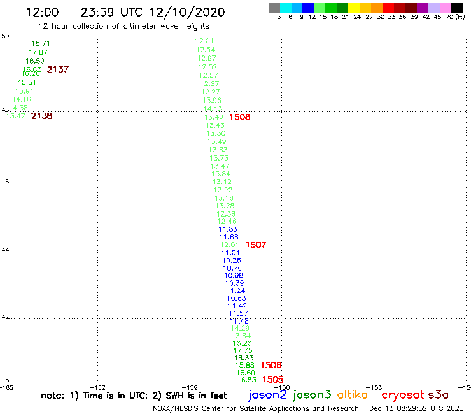Viewport: 471px width, 414px height.
Task: Click the red time marker 1505
Action: pyautogui.click(x=273, y=380)
